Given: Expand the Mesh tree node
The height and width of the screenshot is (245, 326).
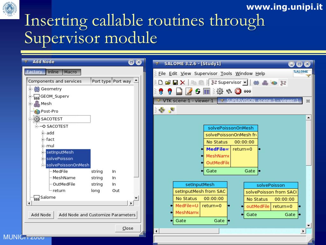Looking at the screenshot, I should 30,104.
